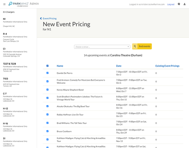
Task: Uncheck Kathleen Madigan Nov 13 event
Action: coord(47,139)
